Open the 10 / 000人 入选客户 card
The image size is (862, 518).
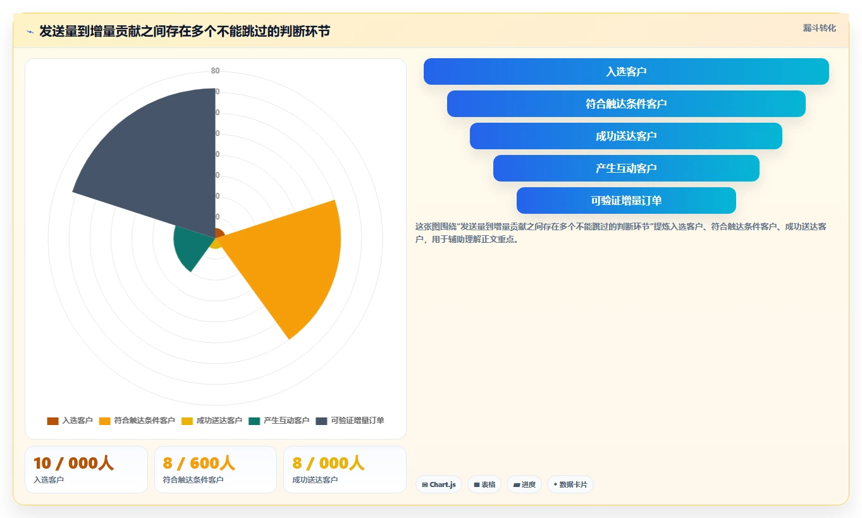coord(86,469)
